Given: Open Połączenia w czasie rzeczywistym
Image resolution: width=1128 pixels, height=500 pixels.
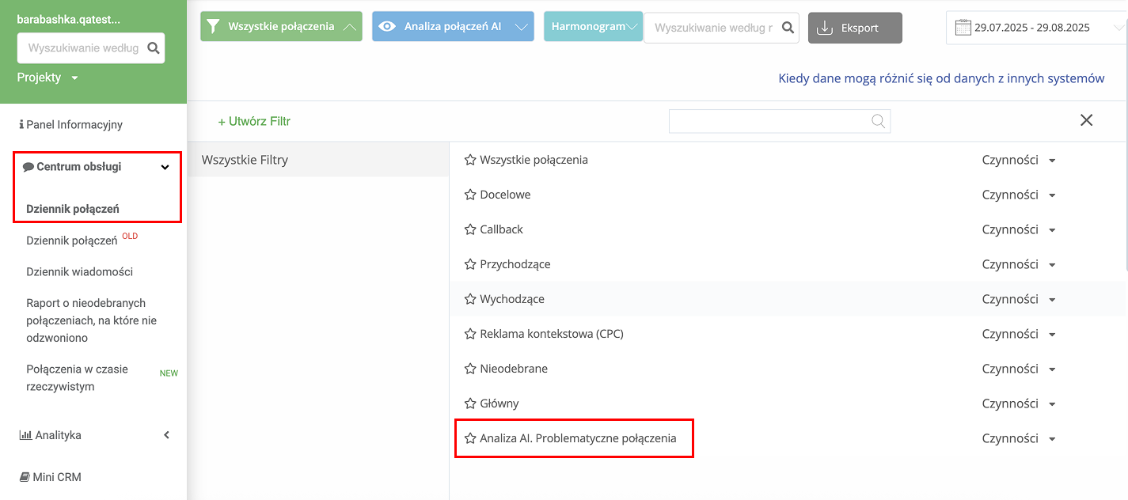Looking at the screenshot, I should click(x=77, y=378).
